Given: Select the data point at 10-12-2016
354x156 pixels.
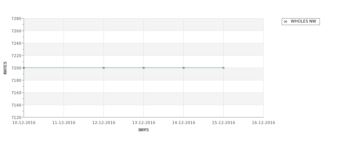Looking at the screenshot, I should [24, 68].
